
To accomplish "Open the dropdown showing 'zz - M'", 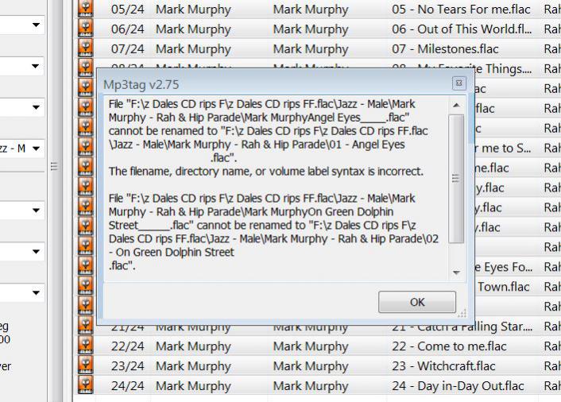I will [x=37, y=149].
